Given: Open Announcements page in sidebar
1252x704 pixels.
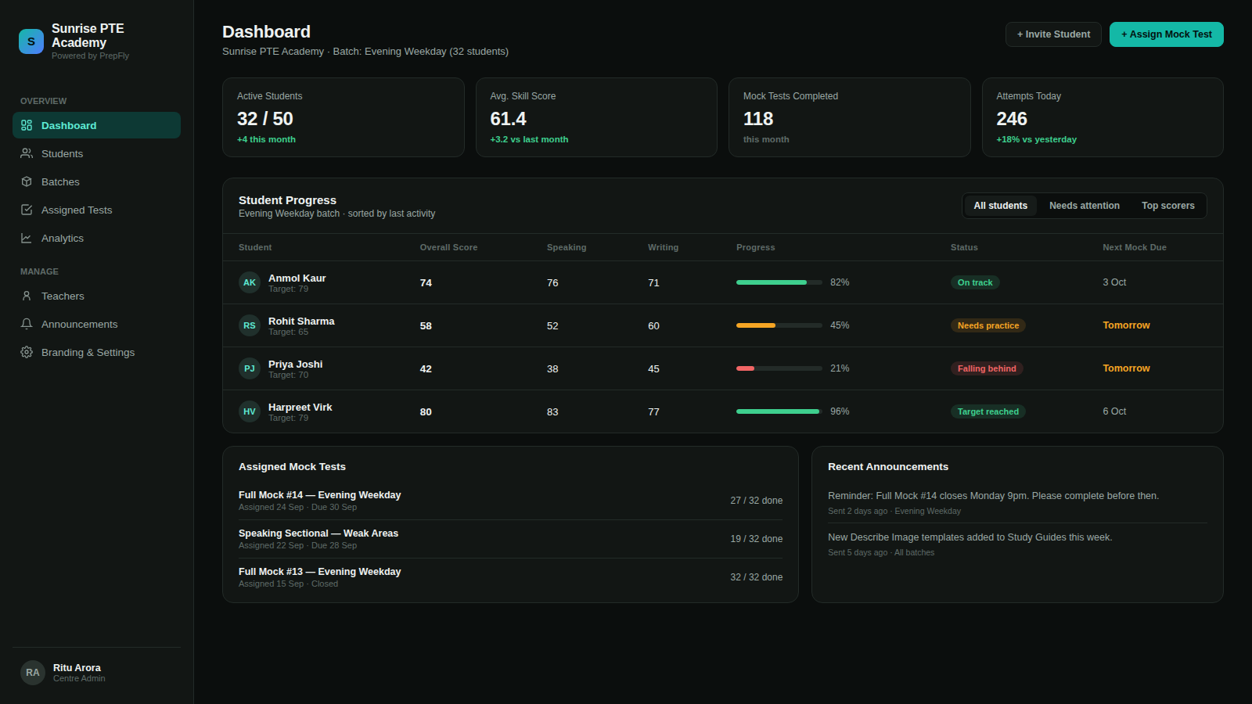Looking at the screenshot, I should click(x=96, y=324).
